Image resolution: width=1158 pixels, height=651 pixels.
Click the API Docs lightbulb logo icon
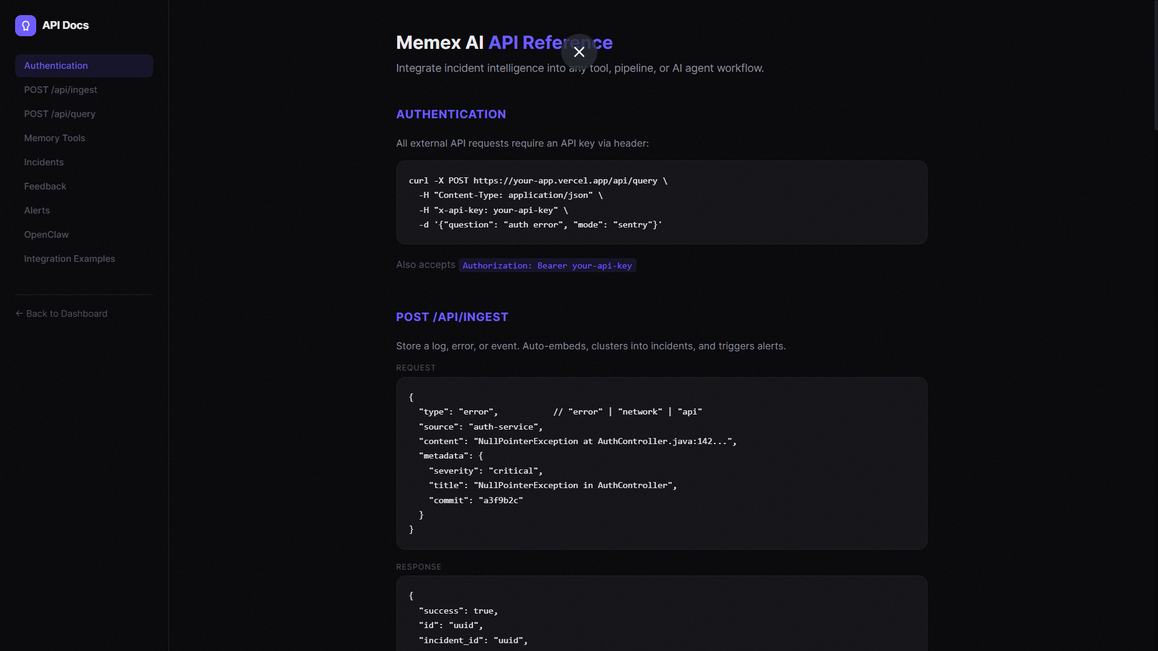click(x=25, y=25)
